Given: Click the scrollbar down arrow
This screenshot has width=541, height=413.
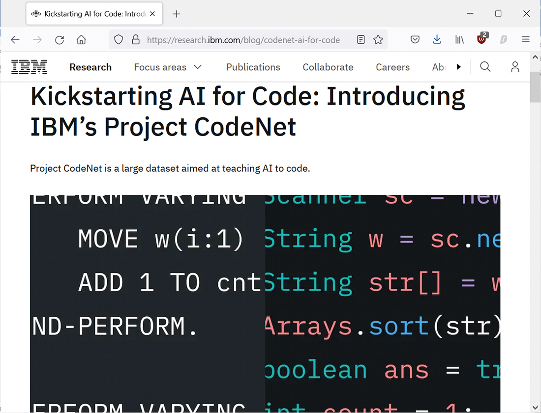Looking at the screenshot, I should [x=535, y=408].
